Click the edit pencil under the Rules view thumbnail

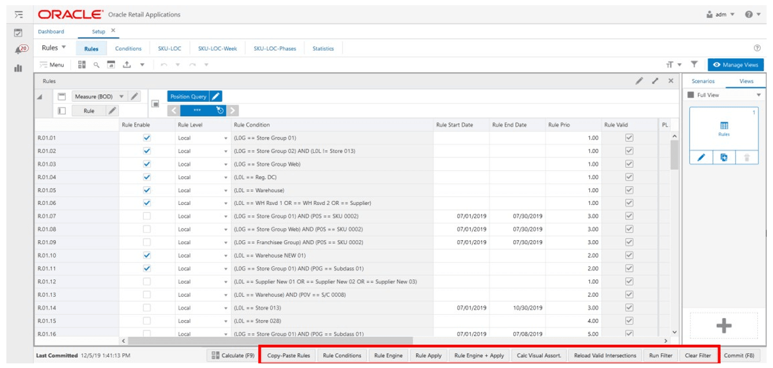click(701, 157)
